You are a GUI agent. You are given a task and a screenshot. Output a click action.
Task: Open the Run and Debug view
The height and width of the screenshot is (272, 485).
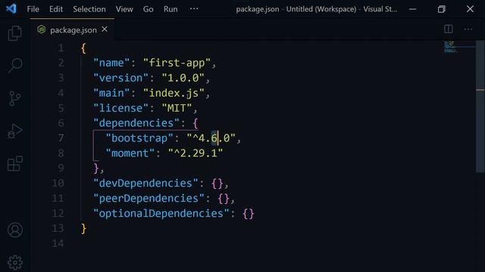pos(14,131)
